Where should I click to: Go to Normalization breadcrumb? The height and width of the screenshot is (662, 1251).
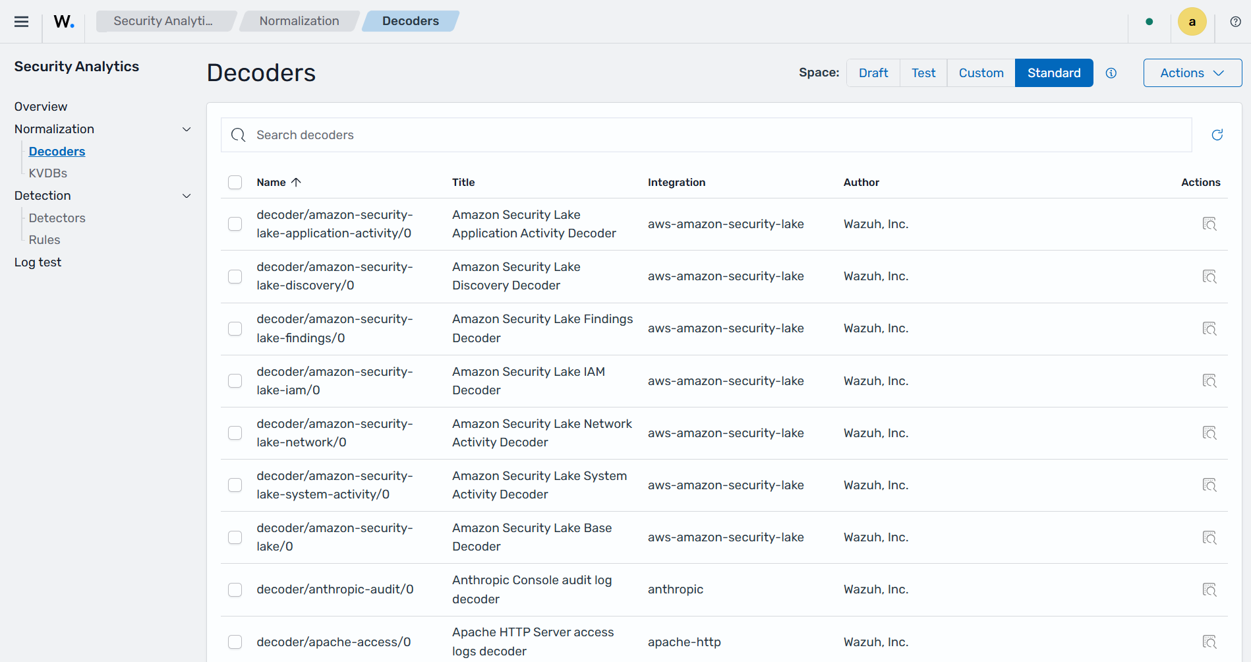tap(299, 21)
